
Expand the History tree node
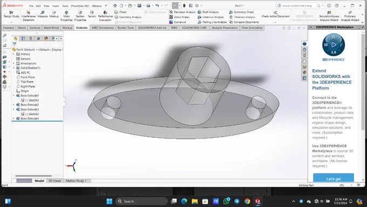click(x=13, y=54)
